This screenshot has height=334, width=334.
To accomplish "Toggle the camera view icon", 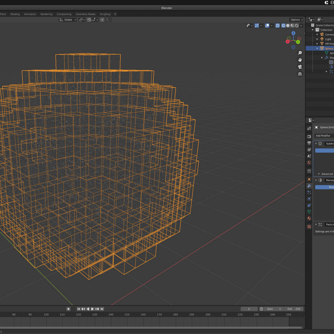I will [300, 67].
